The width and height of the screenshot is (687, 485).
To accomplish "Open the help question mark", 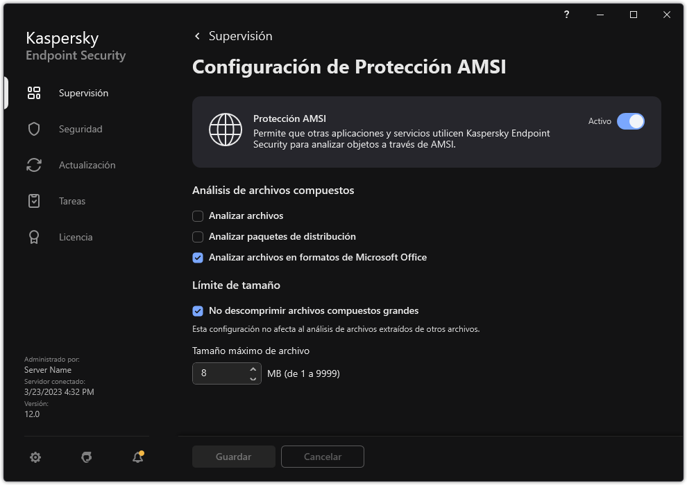I will (x=566, y=14).
